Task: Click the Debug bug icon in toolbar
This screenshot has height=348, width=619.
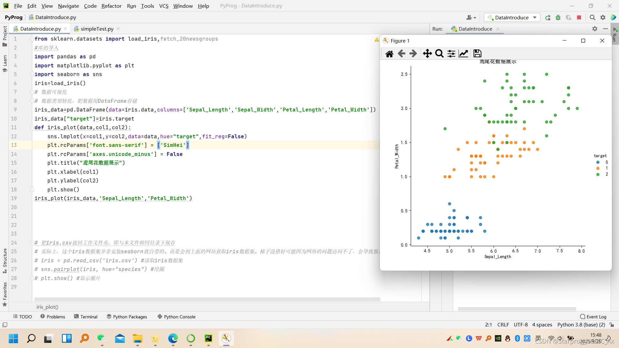Action: click(x=558, y=17)
